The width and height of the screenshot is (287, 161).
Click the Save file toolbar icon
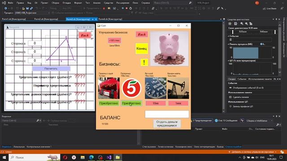click(27, 8)
